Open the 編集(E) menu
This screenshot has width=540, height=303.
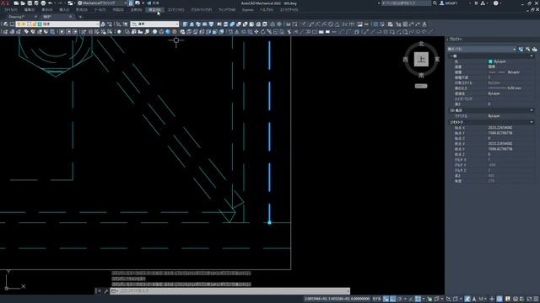click(30, 10)
